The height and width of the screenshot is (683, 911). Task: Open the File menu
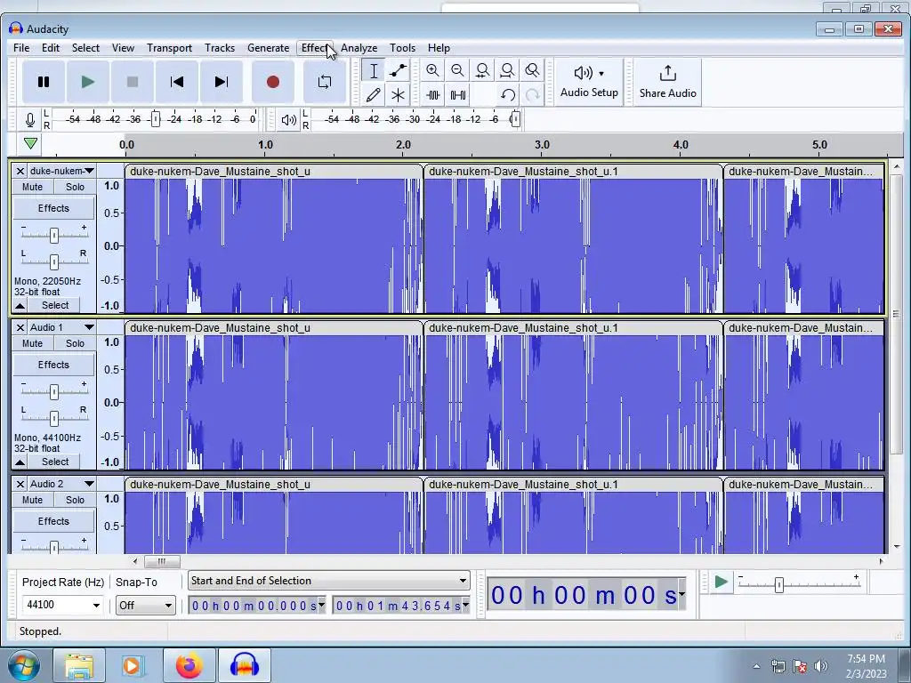pyautogui.click(x=21, y=48)
